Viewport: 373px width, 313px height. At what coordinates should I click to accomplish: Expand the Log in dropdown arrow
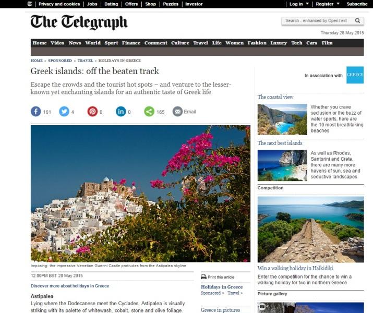click(307, 4)
